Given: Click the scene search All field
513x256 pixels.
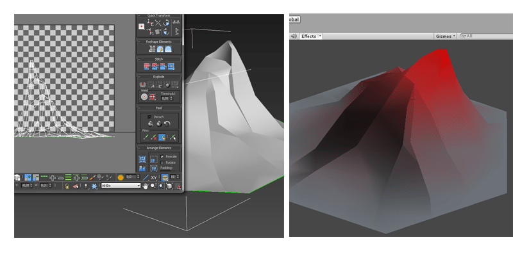Looking at the screenshot, I should coord(486,36).
